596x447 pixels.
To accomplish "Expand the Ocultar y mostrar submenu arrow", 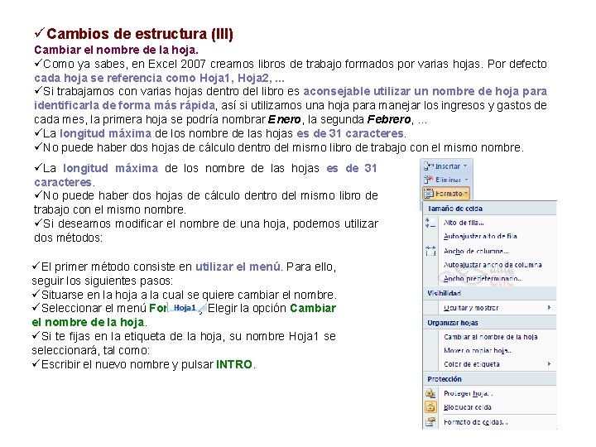I will [x=549, y=307].
